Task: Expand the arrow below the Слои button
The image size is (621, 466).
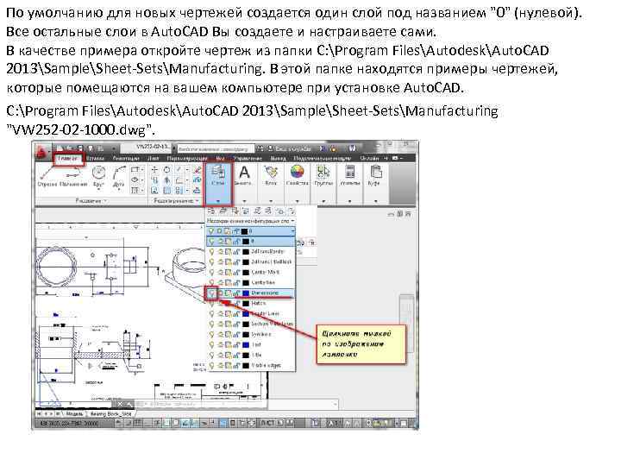Action: 218,201
